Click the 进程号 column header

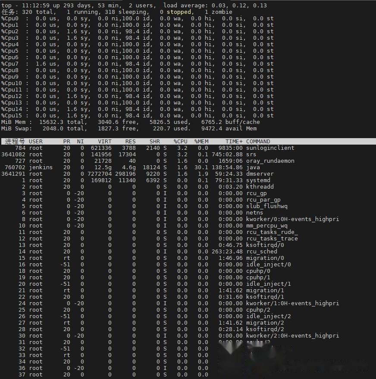(x=15, y=142)
